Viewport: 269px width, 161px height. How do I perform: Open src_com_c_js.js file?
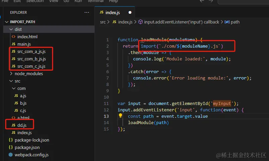(31, 66)
